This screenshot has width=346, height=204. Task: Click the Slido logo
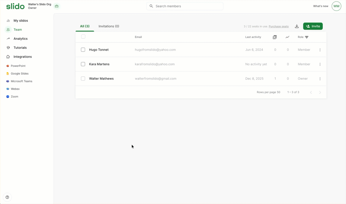pos(15,6)
